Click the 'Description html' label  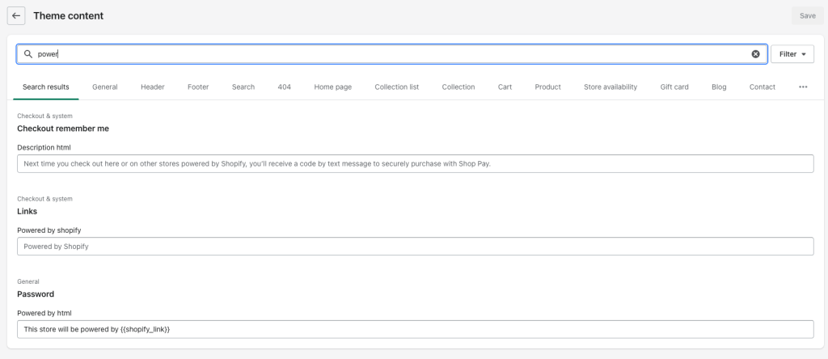pyautogui.click(x=44, y=147)
